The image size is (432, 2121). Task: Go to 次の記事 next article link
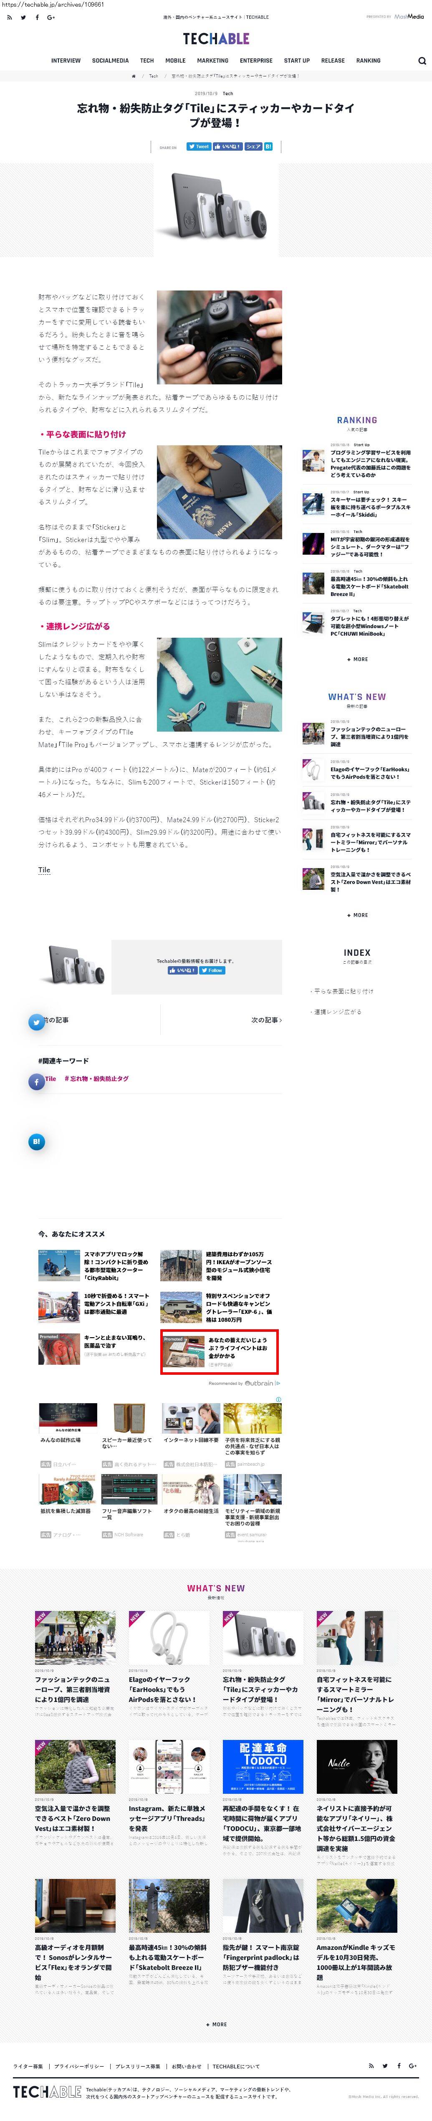pyautogui.click(x=266, y=1019)
